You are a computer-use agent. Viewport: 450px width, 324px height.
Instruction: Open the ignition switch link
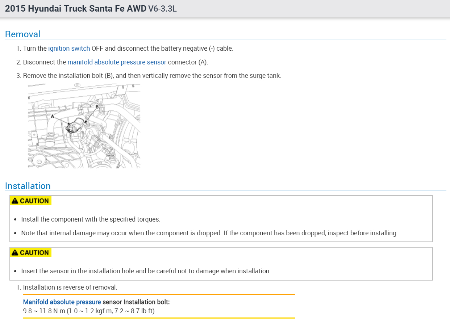(69, 49)
